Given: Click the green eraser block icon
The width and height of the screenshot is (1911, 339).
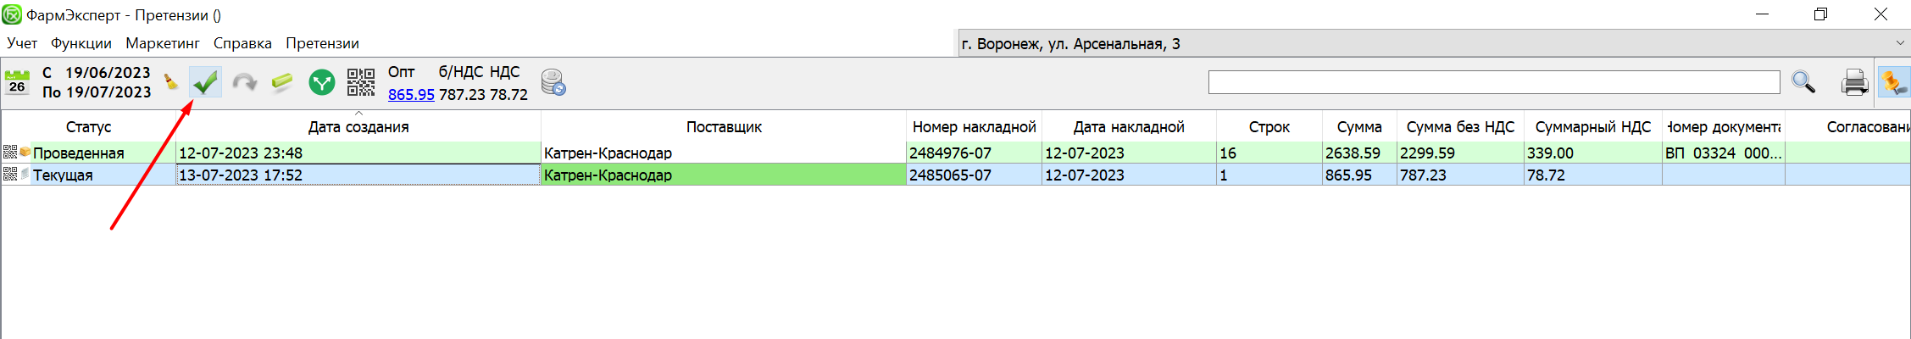Looking at the screenshot, I should tap(282, 82).
